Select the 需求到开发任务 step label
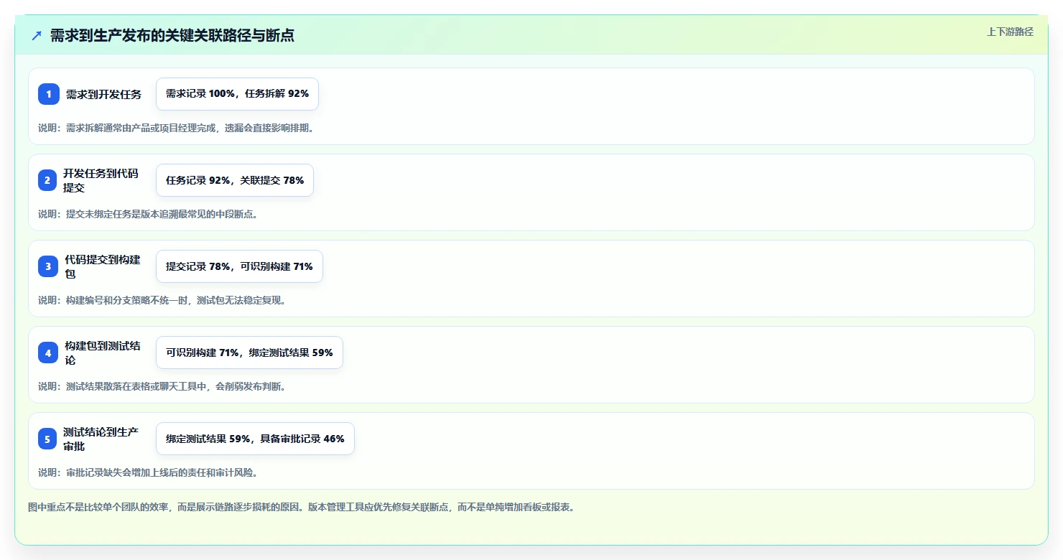This screenshot has width=1063, height=560. 103,94
